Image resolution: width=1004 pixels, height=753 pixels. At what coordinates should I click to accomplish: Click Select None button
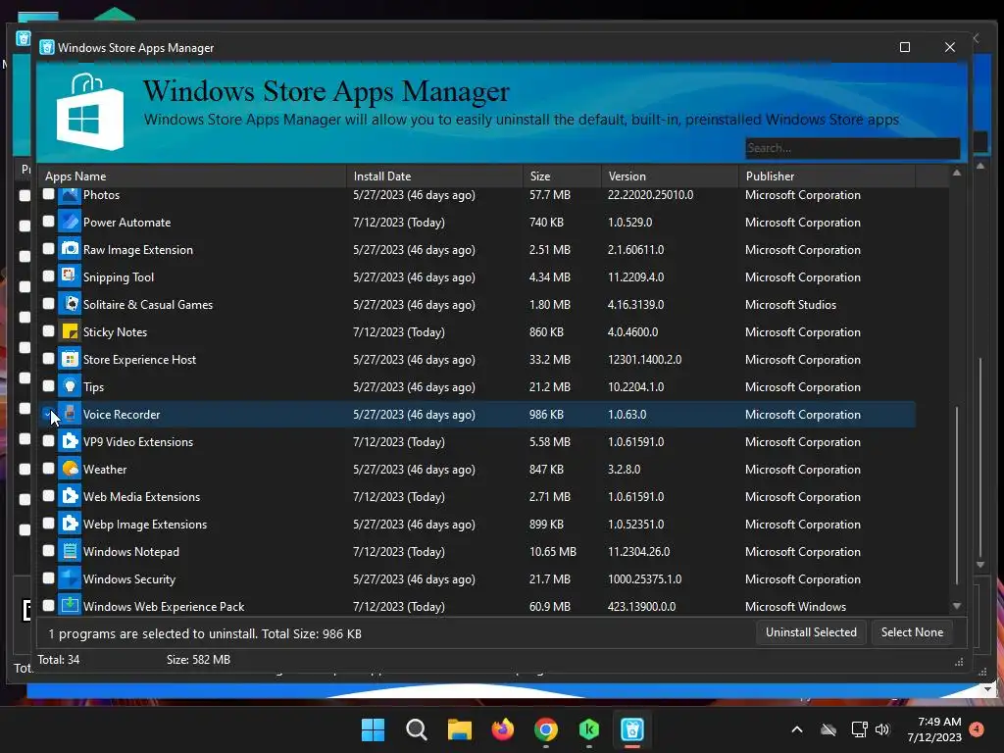click(912, 632)
